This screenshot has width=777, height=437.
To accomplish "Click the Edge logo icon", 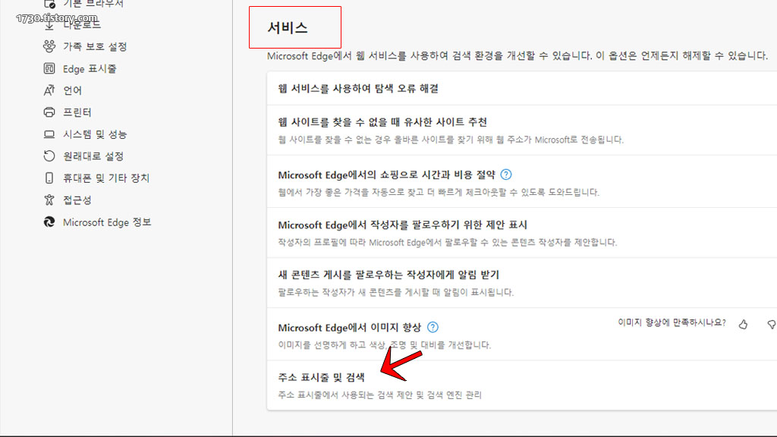I will 49,222.
